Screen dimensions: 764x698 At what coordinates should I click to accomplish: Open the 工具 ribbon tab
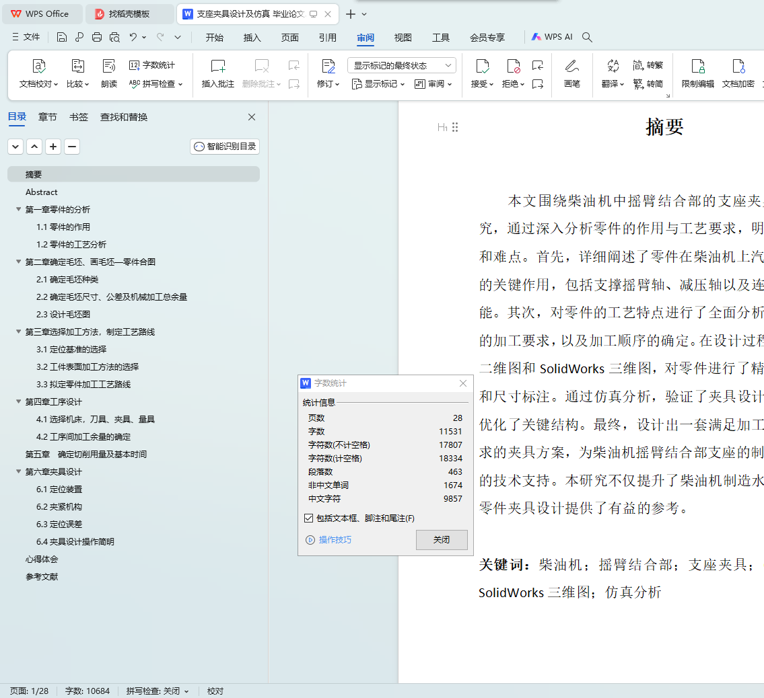tap(441, 38)
